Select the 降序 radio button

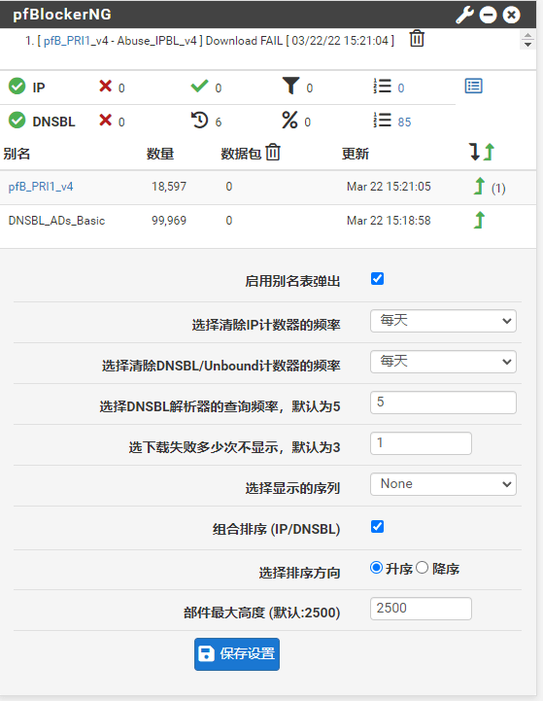click(x=422, y=568)
